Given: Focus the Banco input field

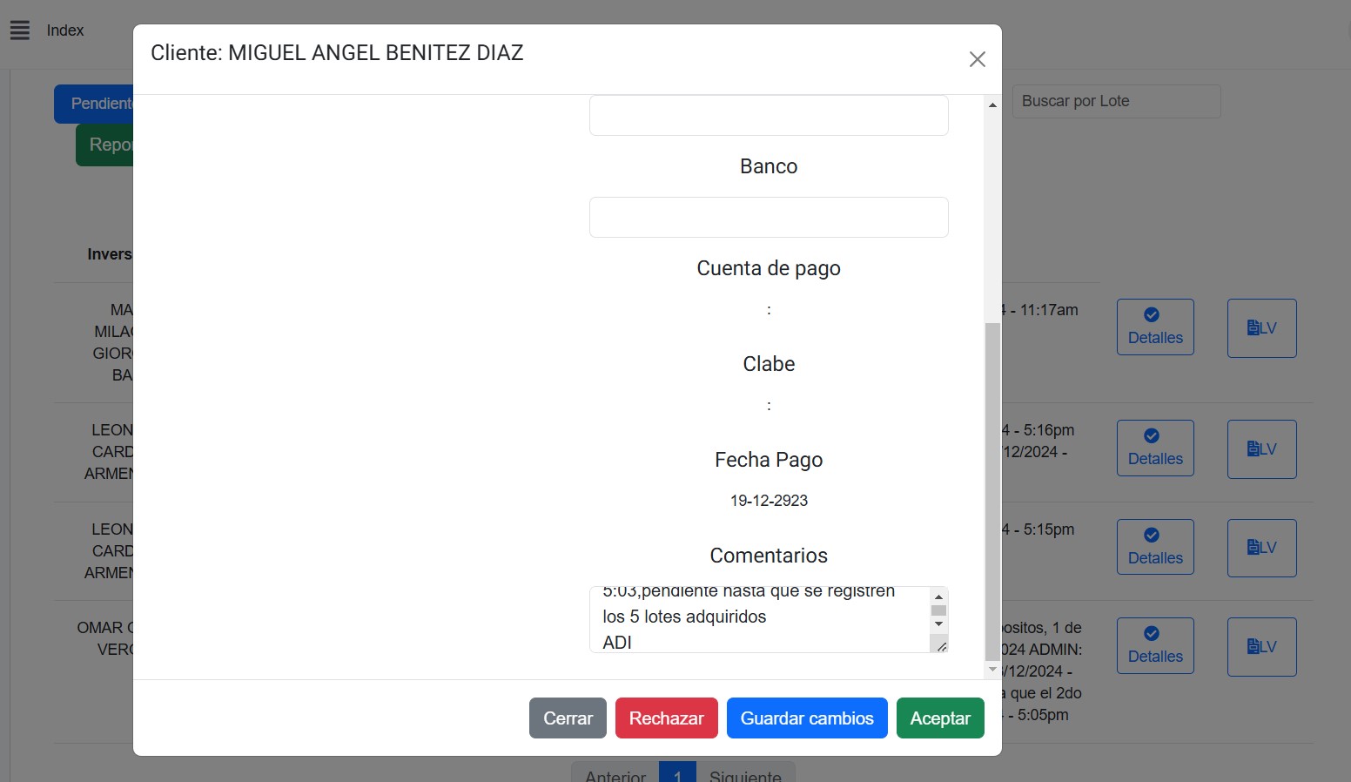Looking at the screenshot, I should [768, 217].
